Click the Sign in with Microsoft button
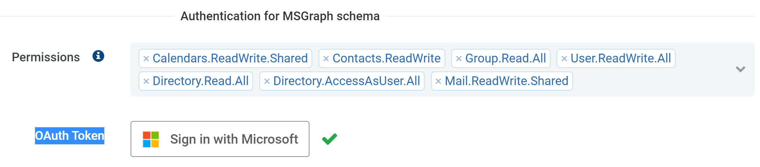The width and height of the screenshot is (760, 167). click(220, 139)
